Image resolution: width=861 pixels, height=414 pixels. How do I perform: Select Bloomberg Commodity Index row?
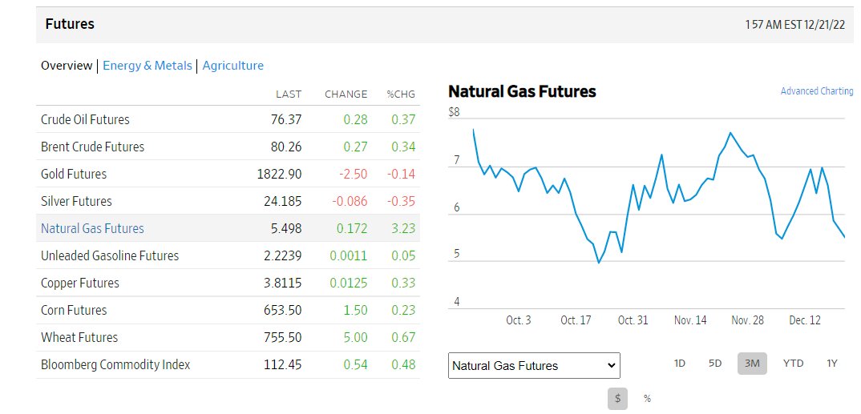coord(228,364)
